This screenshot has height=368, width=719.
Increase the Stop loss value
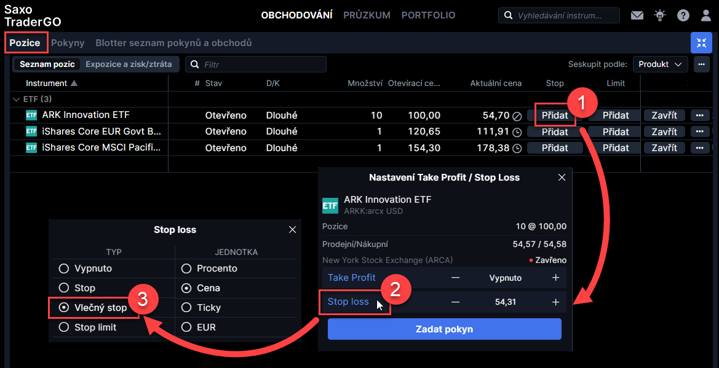(556, 302)
